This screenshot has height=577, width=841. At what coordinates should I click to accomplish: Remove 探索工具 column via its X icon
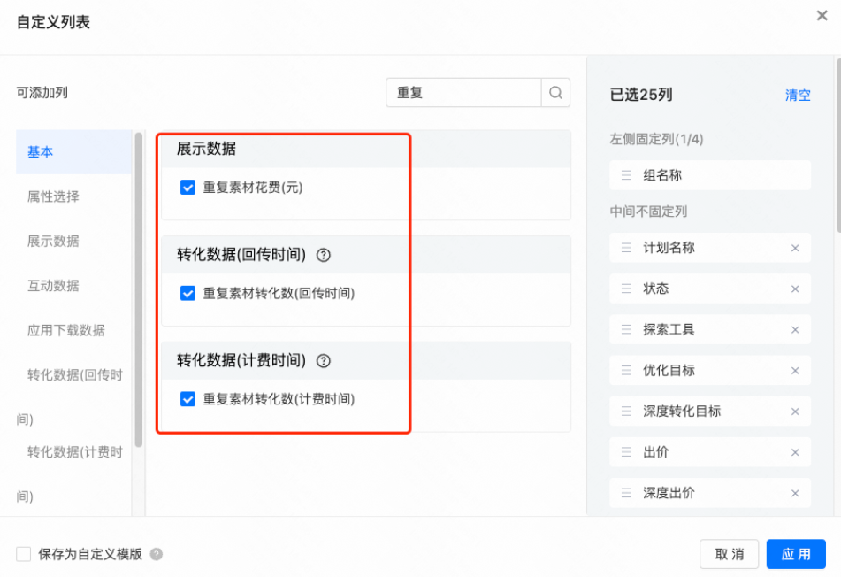coord(795,329)
